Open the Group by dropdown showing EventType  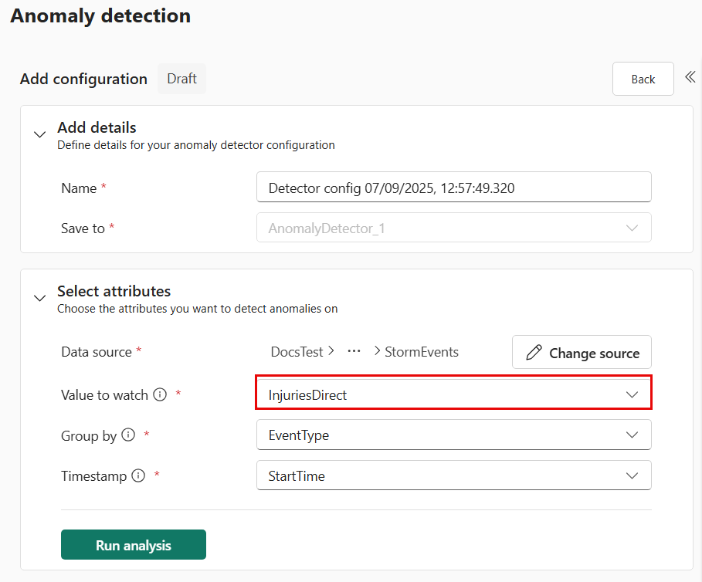tap(453, 435)
